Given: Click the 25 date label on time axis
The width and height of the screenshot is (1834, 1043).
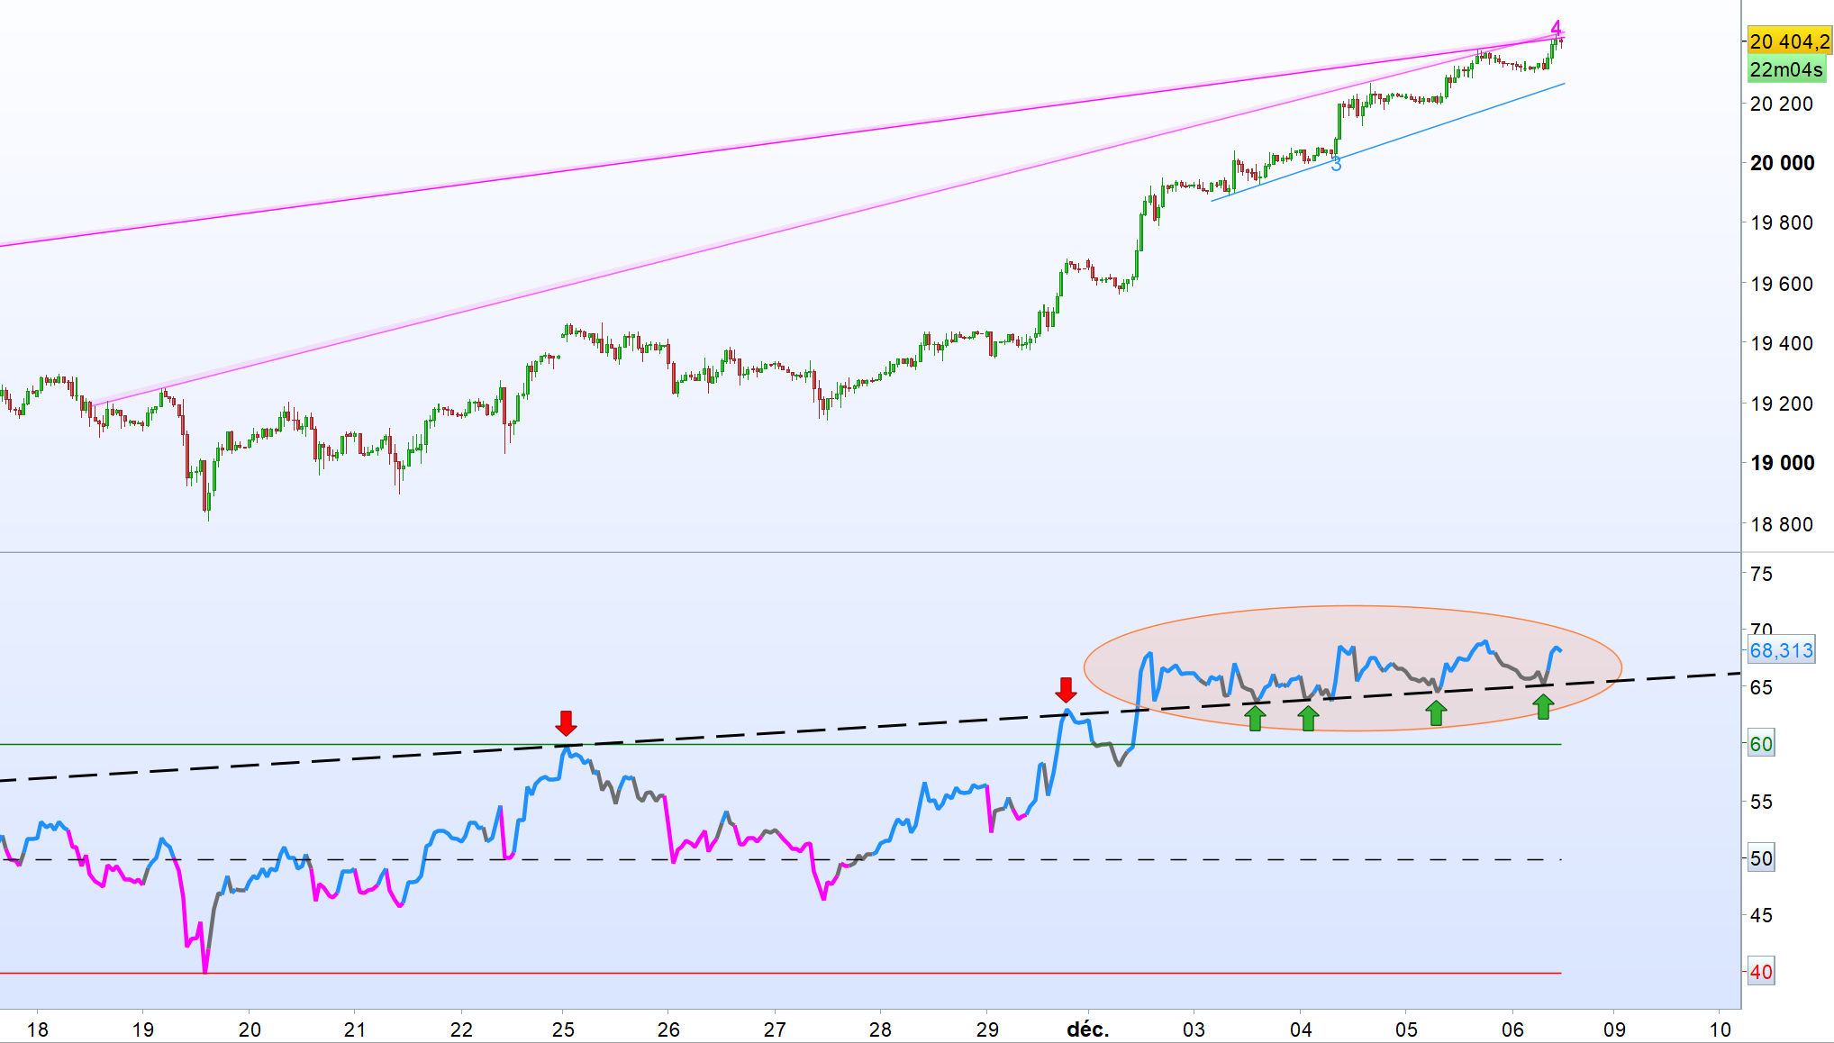Looking at the screenshot, I should click(563, 1029).
